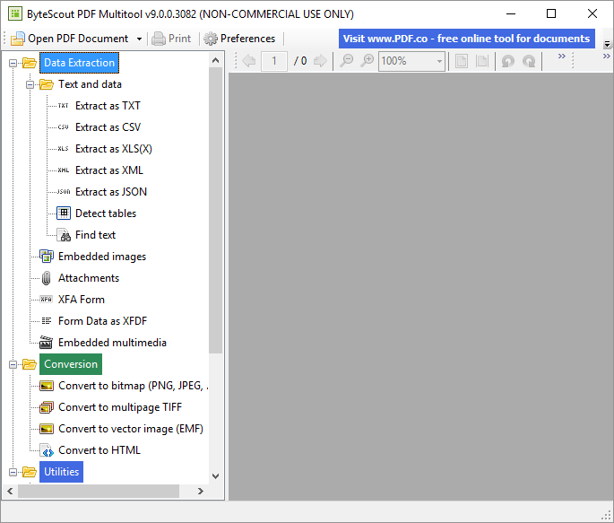Open the dropdown arrow next to Open PDF Document
The height and width of the screenshot is (523, 614).
tap(139, 39)
